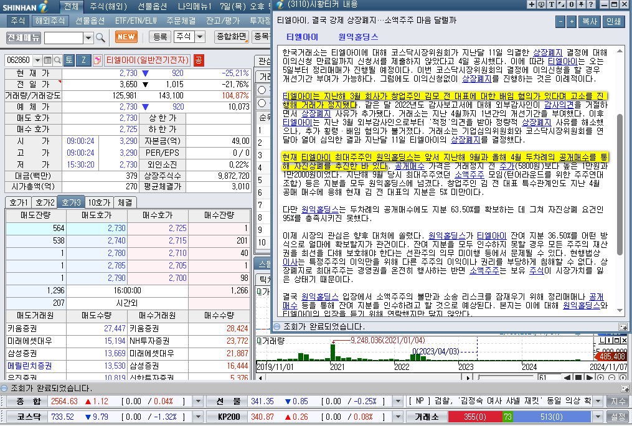Click the chart horizontal scroll left arrow
The height and width of the screenshot is (426, 632).
pyautogui.click(x=261, y=378)
